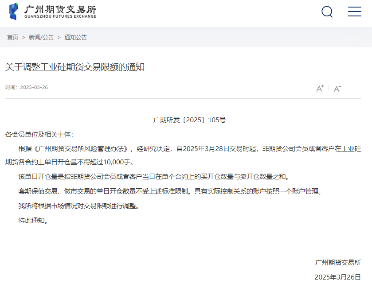Image resolution: width=372 pixels, height=299 pixels.
Task: Go to 首页 breadcrumb link
Action: click(12, 38)
